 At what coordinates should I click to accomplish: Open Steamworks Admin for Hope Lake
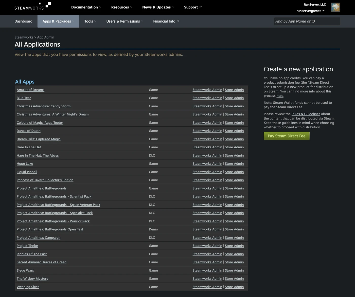207,164
